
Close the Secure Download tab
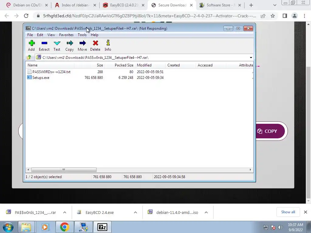click(x=191, y=5)
